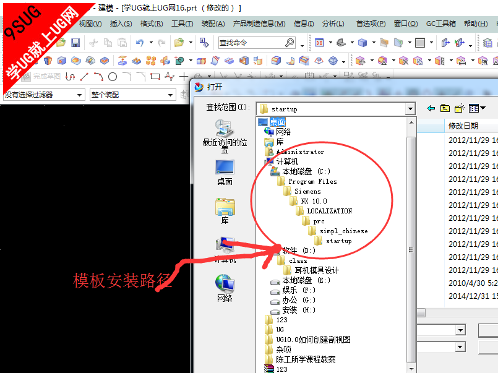
Task: Open the GC工具箱 menu
Action: tap(441, 24)
